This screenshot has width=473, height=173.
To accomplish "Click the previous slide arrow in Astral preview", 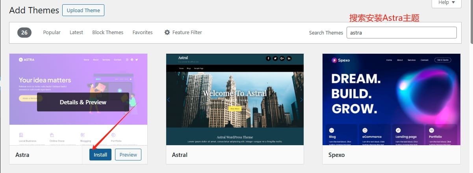I will [169, 100].
